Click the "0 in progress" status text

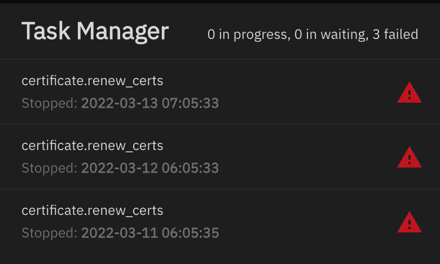[246, 35]
